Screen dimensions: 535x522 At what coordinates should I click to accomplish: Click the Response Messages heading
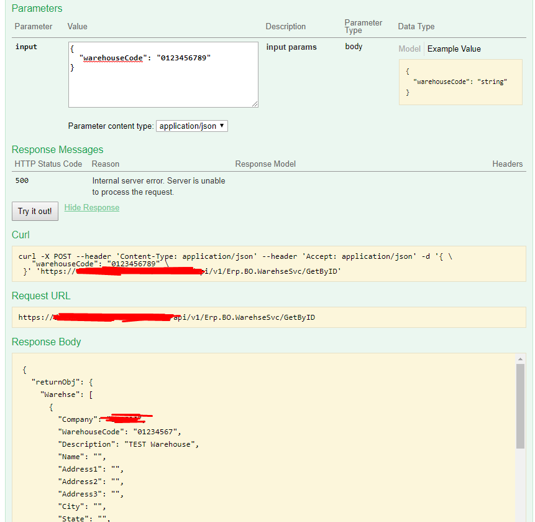click(58, 149)
